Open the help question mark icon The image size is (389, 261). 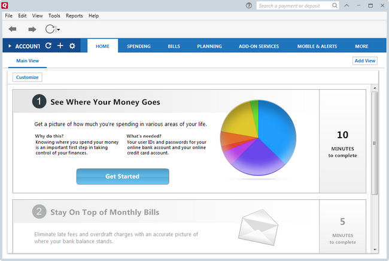pyautogui.click(x=249, y=5)
